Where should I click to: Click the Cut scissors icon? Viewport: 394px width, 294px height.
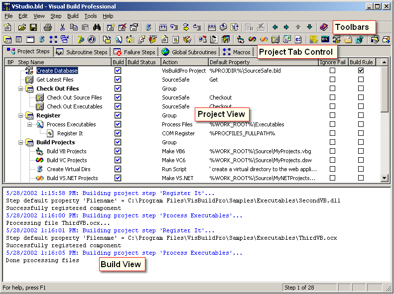[x=62, y=27]
